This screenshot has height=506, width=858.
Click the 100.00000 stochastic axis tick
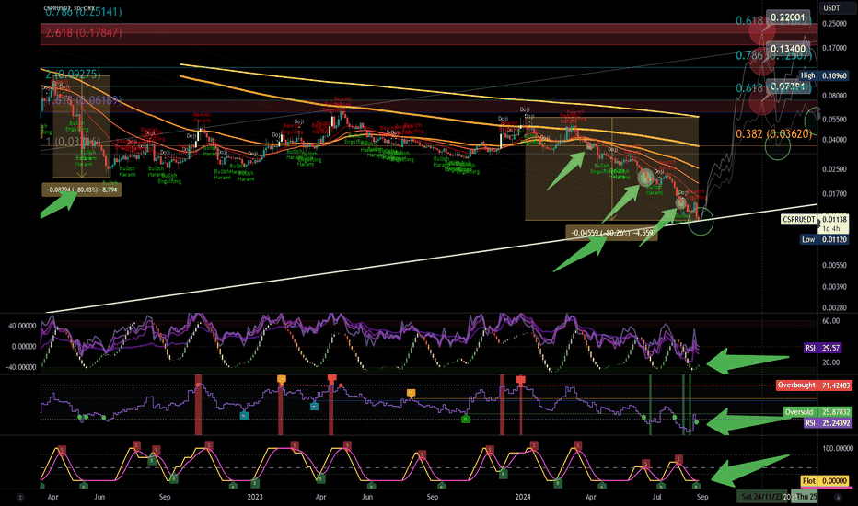click(x=837, y=449)
